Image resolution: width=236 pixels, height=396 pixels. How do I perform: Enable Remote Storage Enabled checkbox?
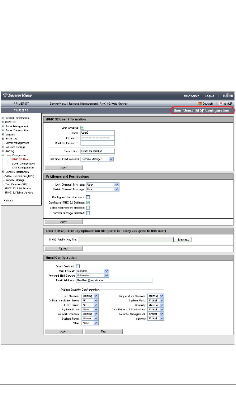click(x=88, y=213)
